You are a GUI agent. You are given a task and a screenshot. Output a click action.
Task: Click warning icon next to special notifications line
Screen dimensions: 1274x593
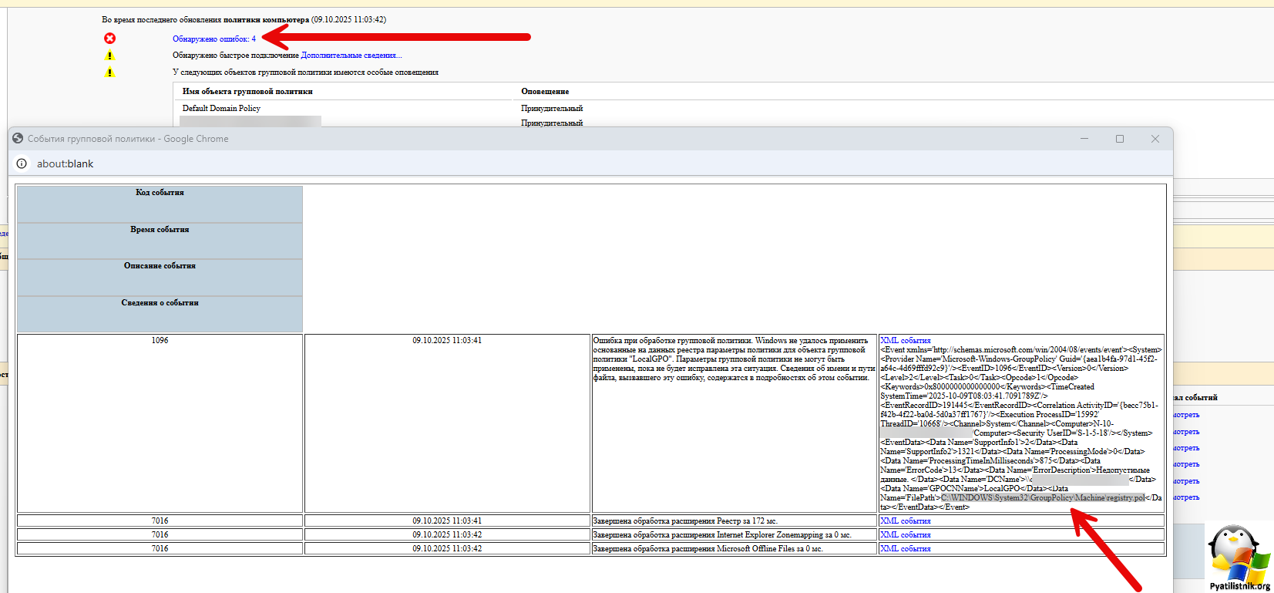click(x=109, y=72)
